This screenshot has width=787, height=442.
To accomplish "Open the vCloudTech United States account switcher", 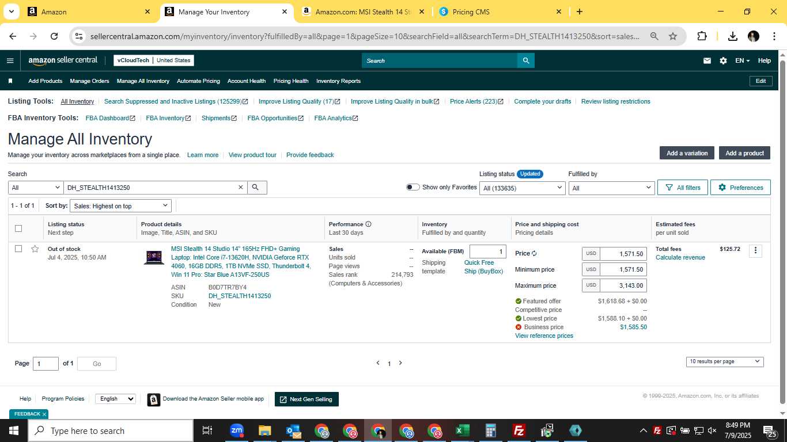I will click(154, 60).
